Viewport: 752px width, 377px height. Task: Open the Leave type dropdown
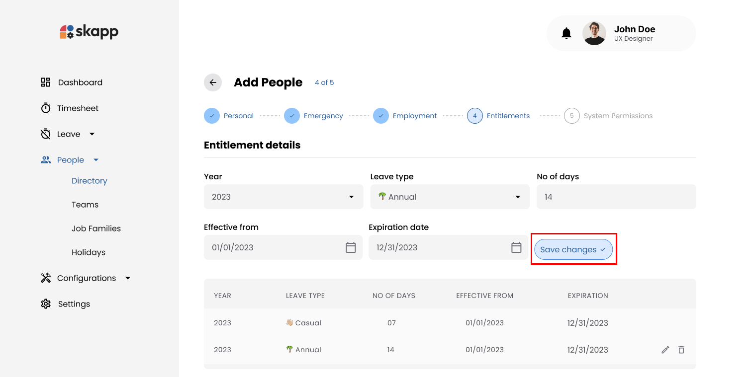449,197
